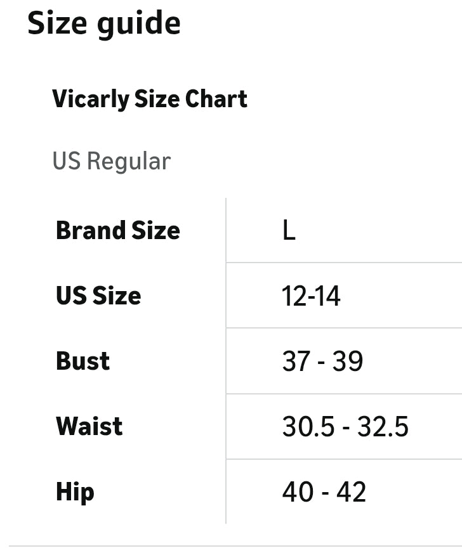Select the 40 - 42 hip measurement
This screenshot has width=462, height=553.
click(324, 492)
